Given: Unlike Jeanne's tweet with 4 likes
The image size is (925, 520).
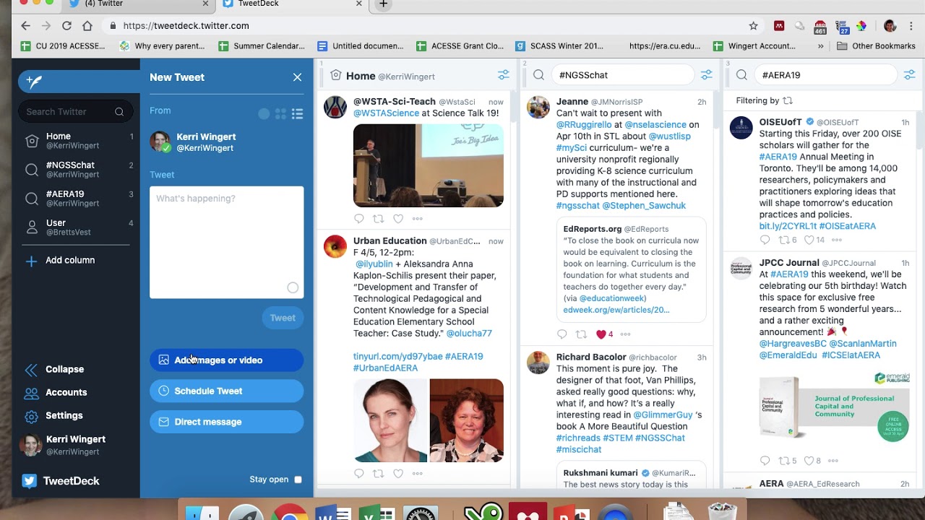Looking at the screenshot, I should coord(604,334).
